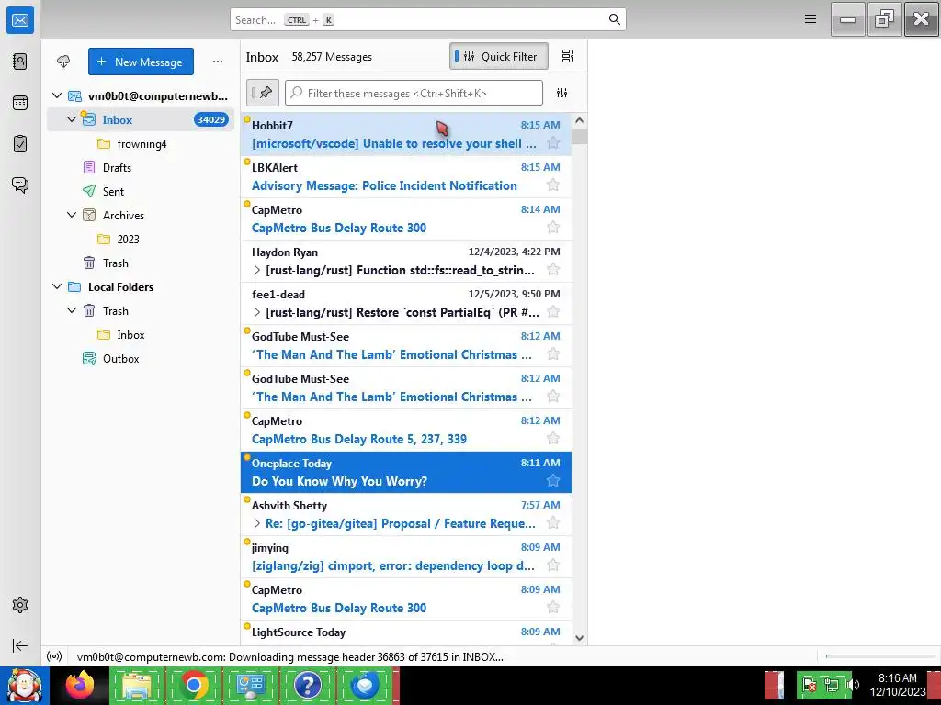
Task: Open first GodTube Must-See 8:12 AM message
Action: 406,345
